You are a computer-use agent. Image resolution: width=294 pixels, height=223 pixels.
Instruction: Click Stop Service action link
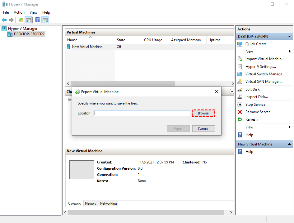pos(255,105)
